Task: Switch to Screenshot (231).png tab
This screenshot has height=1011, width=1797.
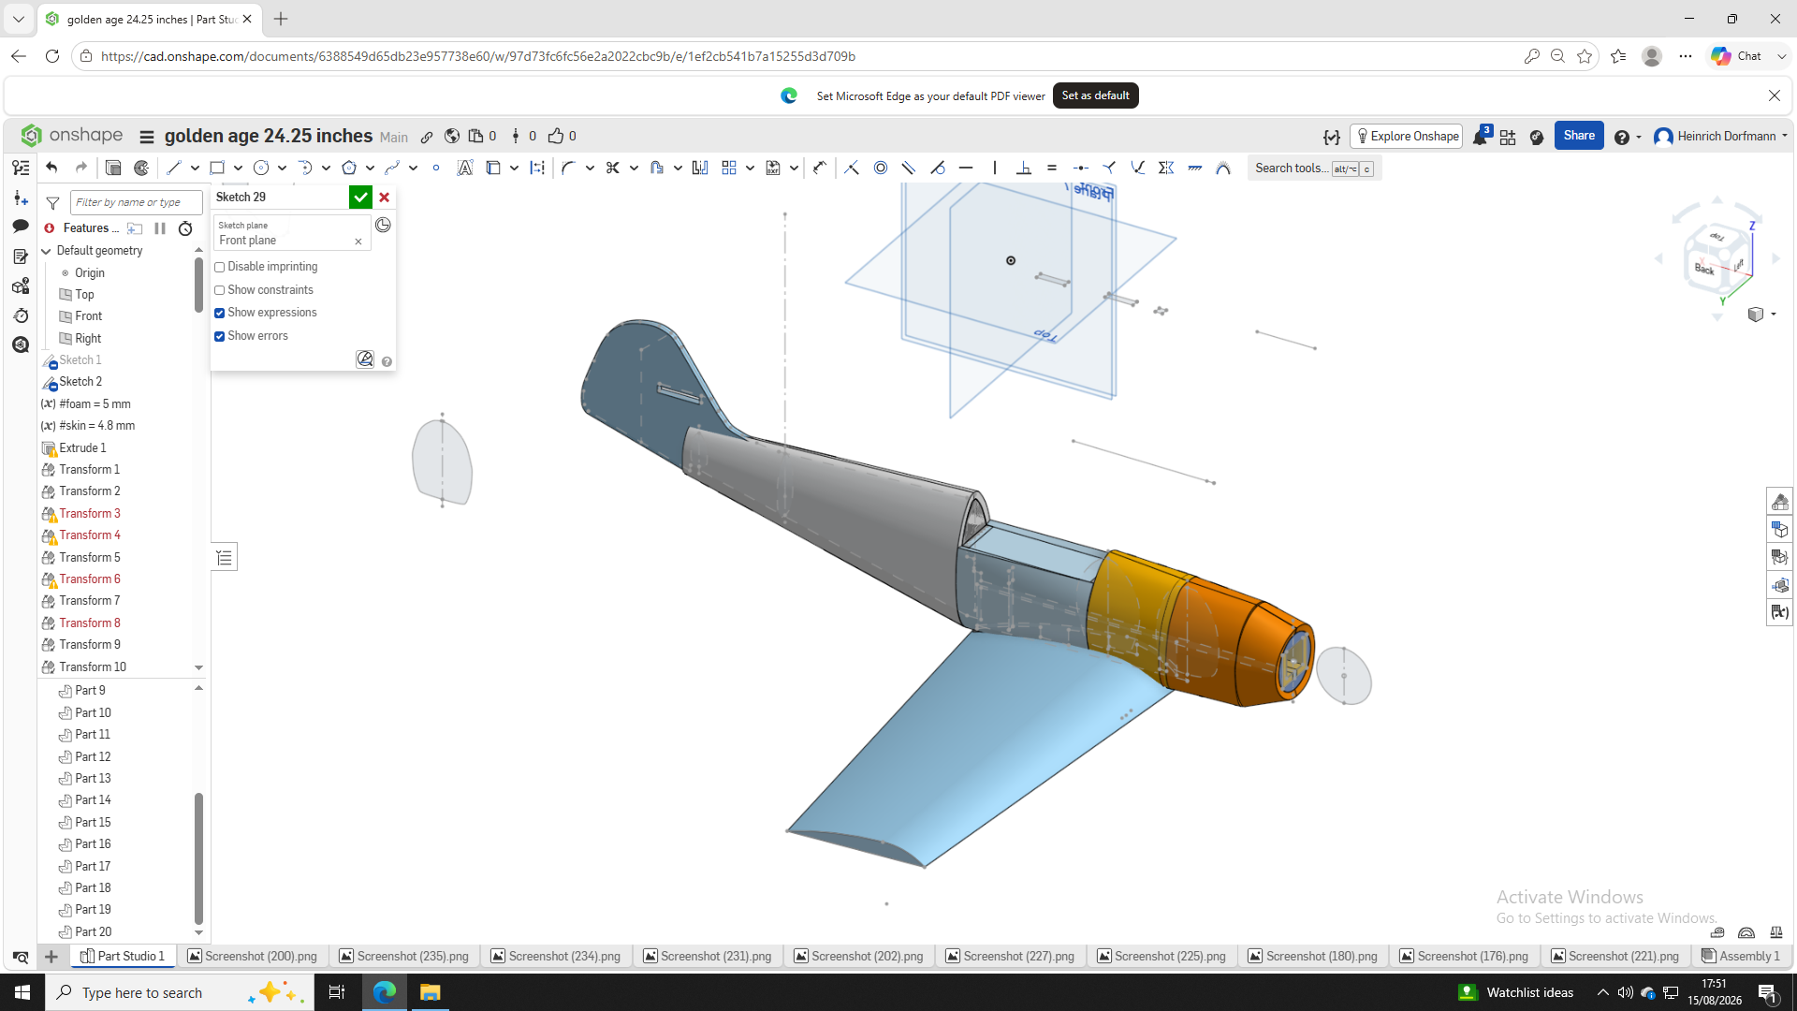Action: pos(708,956)
